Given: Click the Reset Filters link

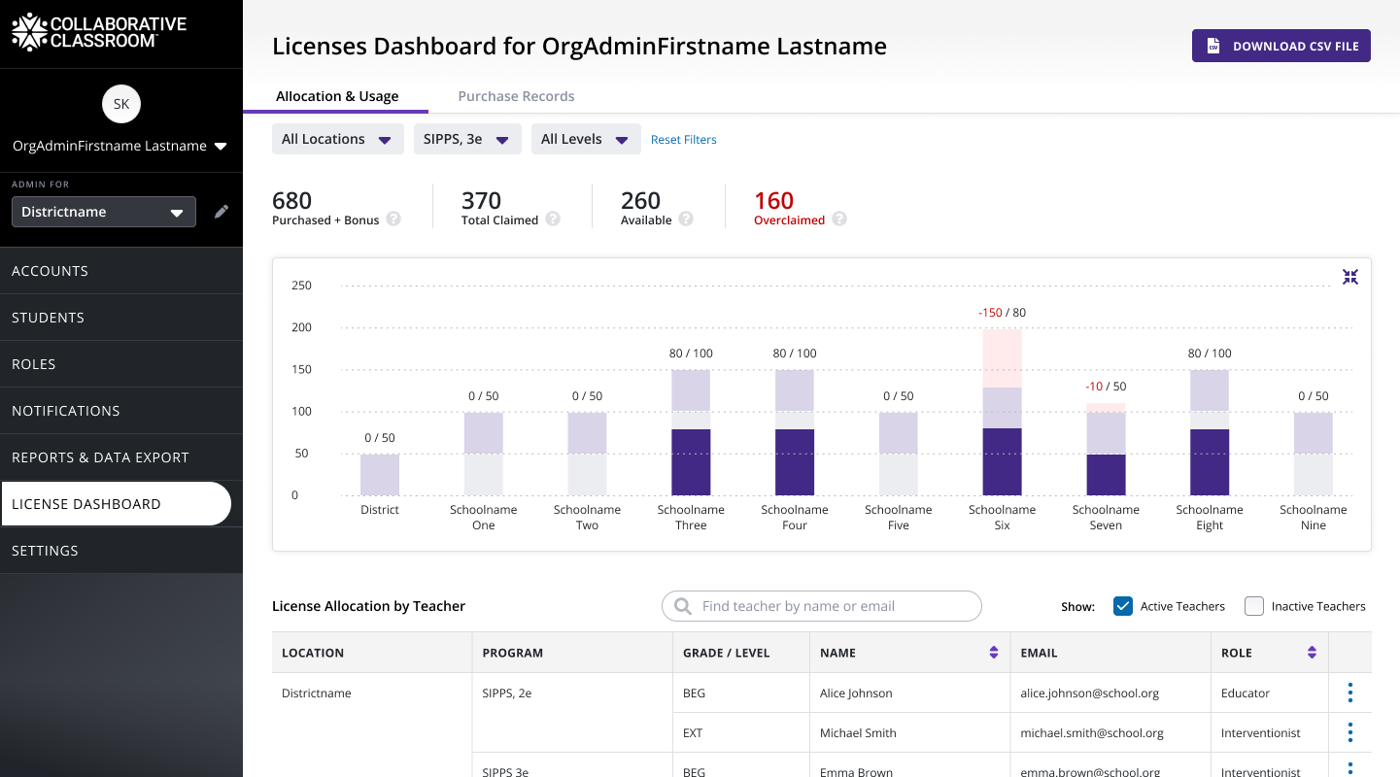Looking at the screenshot, I should tap(683, 140).
